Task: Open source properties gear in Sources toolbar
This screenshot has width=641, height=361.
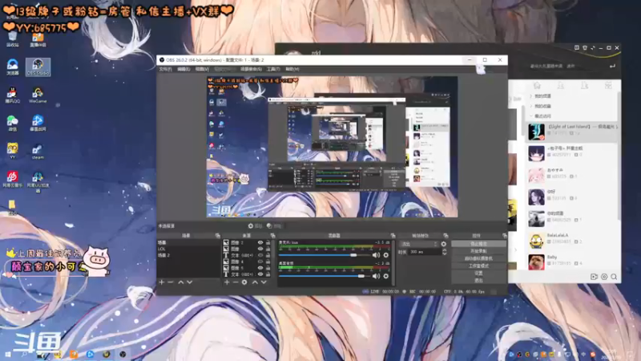Action: click(x=244, y=282)
